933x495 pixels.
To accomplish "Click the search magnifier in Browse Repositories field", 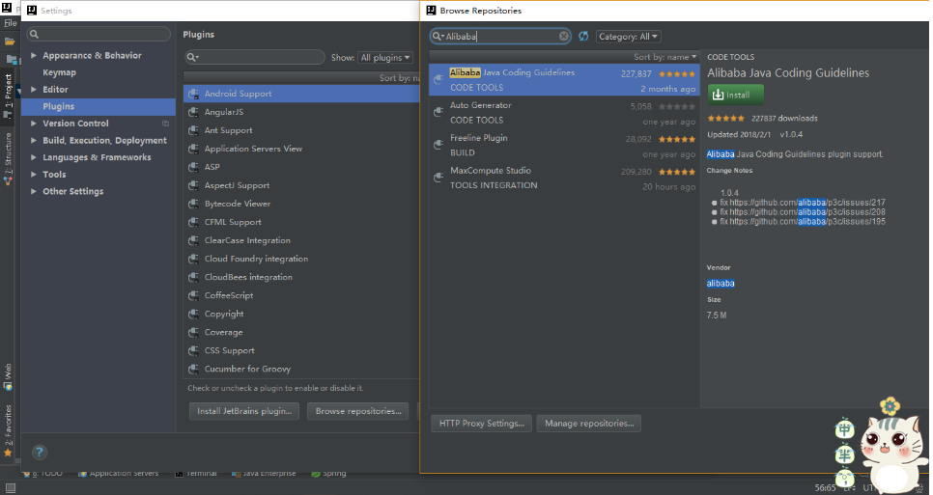I will tap(438, 37).
